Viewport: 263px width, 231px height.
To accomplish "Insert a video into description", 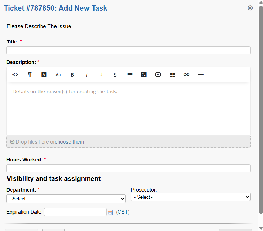I will click(x=158, y=75).
